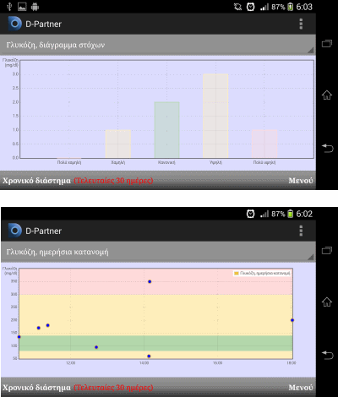Open Μενού under daily distribution chart

(x=301, y=388)
